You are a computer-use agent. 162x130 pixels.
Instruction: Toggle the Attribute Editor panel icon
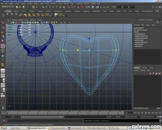point(154,7)
